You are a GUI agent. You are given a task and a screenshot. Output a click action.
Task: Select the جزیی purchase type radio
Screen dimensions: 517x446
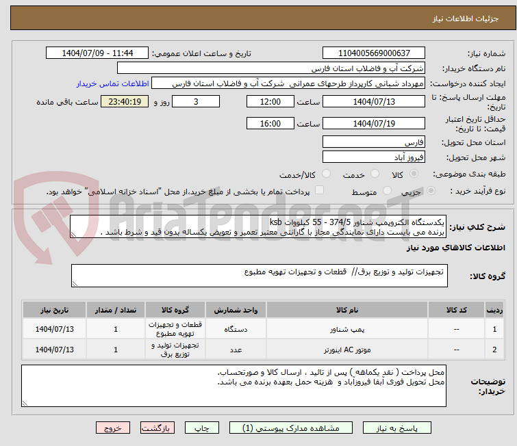coord(431,190)
